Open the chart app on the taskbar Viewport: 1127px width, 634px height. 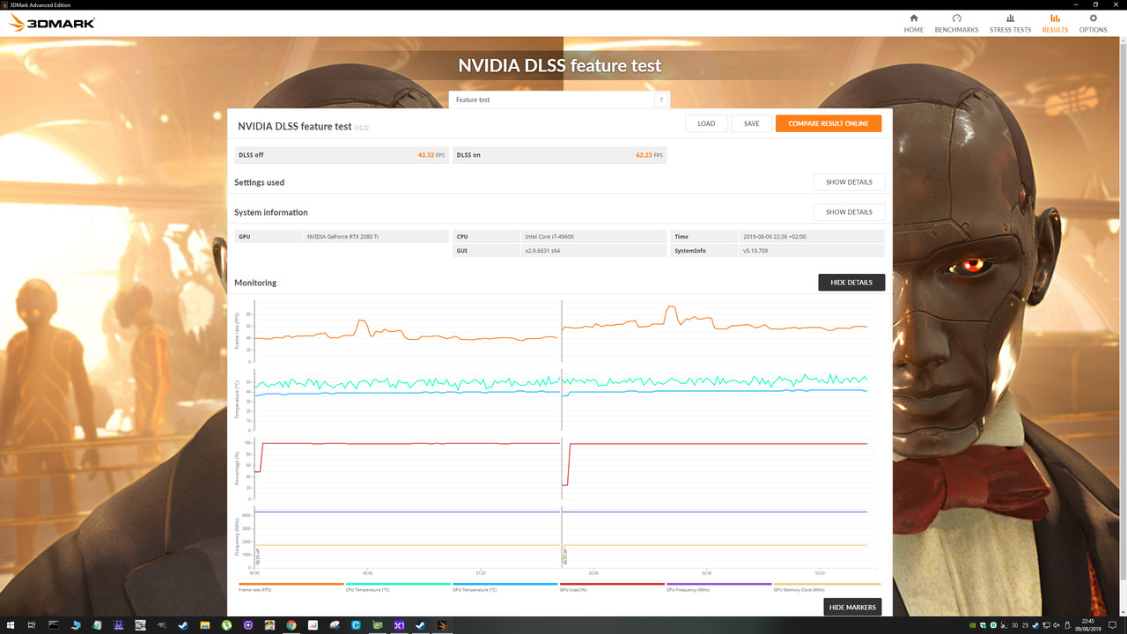coord(313,625)
